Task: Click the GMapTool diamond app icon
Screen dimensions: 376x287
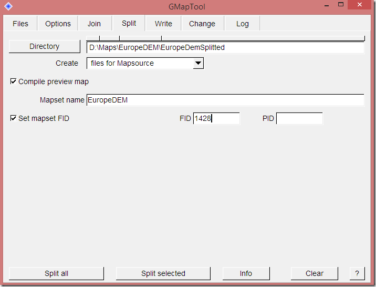Action: (8, 6)
